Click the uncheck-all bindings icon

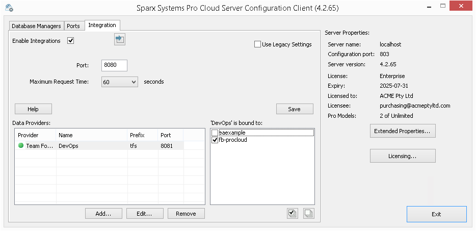[x=308, y=214]
